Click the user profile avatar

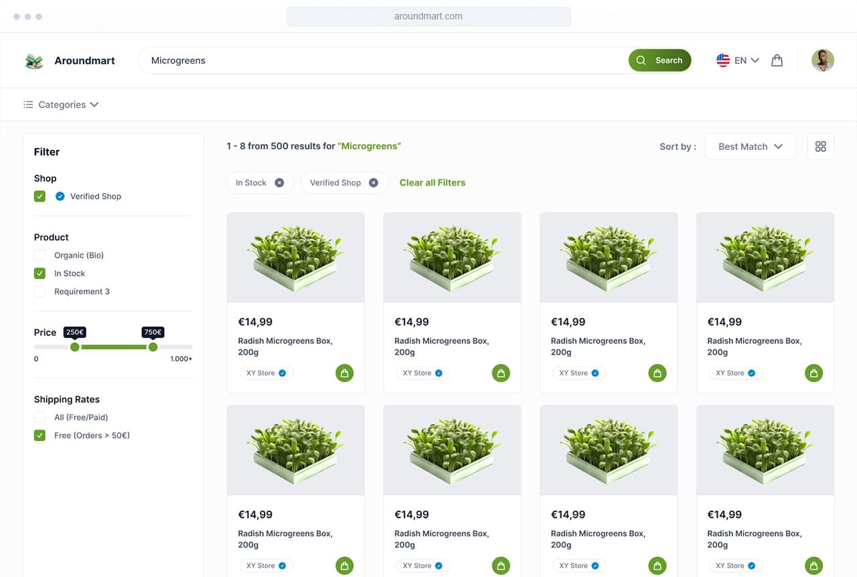click(822, 60)
